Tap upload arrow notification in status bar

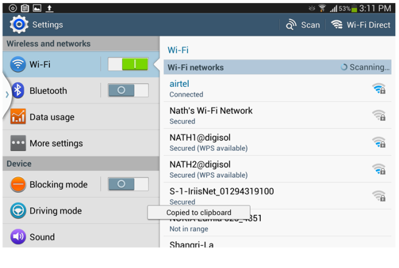(49, 8)
